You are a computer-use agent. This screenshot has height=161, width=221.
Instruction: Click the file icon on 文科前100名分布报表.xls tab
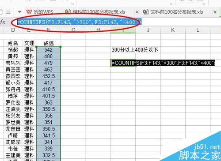146,12
